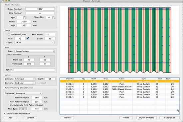Adjust the Qty stepper arrows
Viewport: 183px width, 122px height.
tap(25, 17)
